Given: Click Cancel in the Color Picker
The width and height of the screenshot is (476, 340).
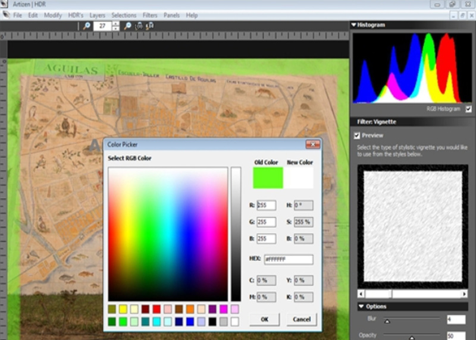Looking at the screenshot, I should (x=302, y=319).
